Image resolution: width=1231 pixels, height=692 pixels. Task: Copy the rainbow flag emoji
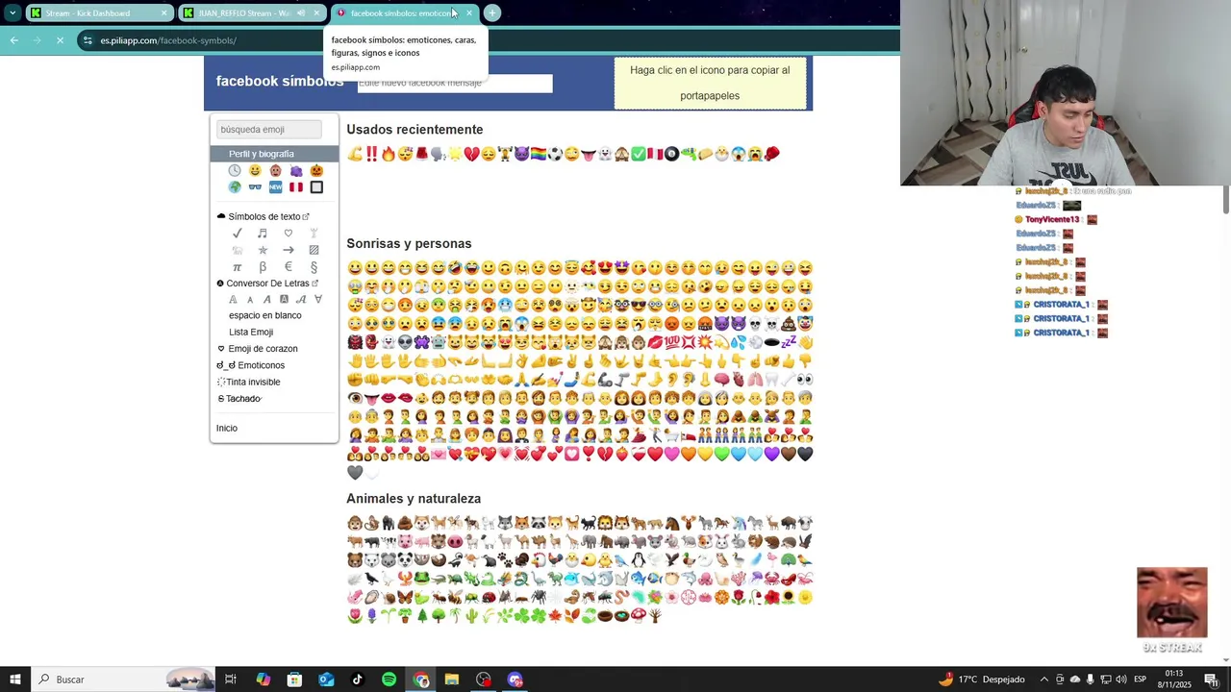[538, 154]
